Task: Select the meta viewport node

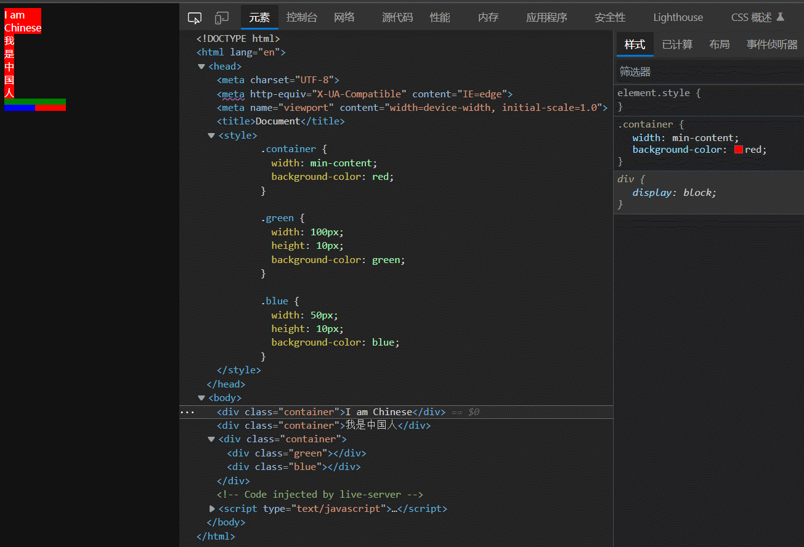Action: pyautogui.click(x=412, y=108)
